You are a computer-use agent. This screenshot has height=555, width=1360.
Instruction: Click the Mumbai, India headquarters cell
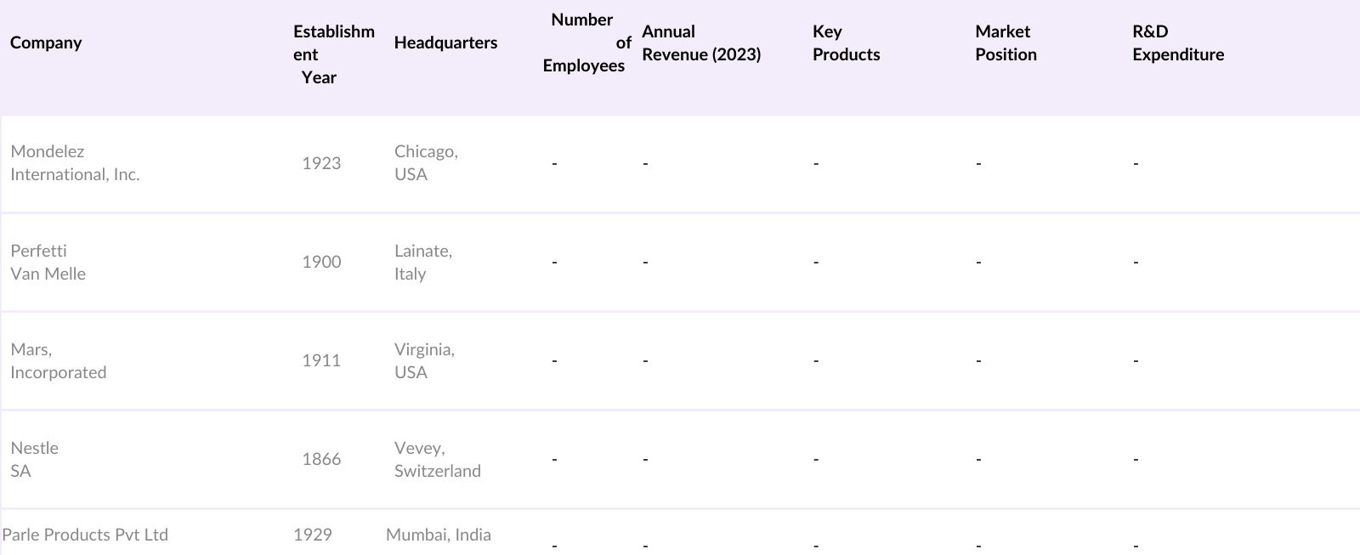tap(439, 535)
